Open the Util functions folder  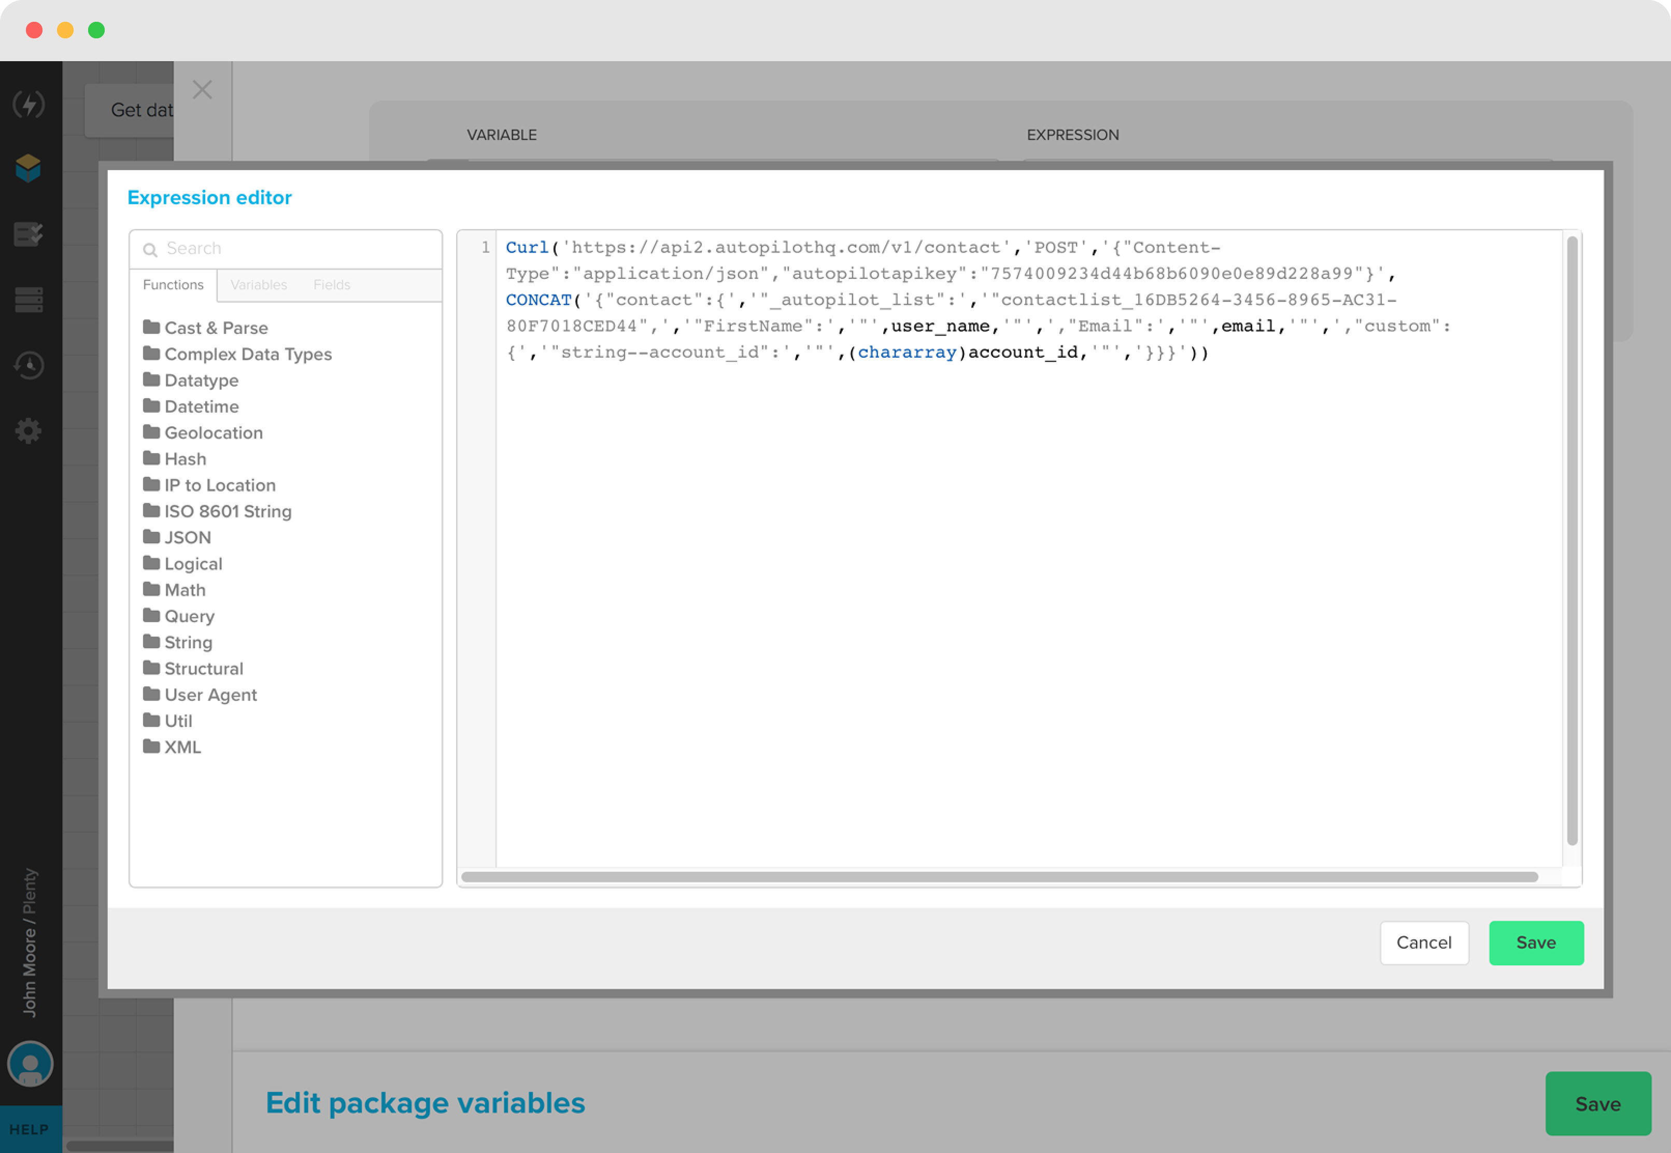tap(167, 720)
